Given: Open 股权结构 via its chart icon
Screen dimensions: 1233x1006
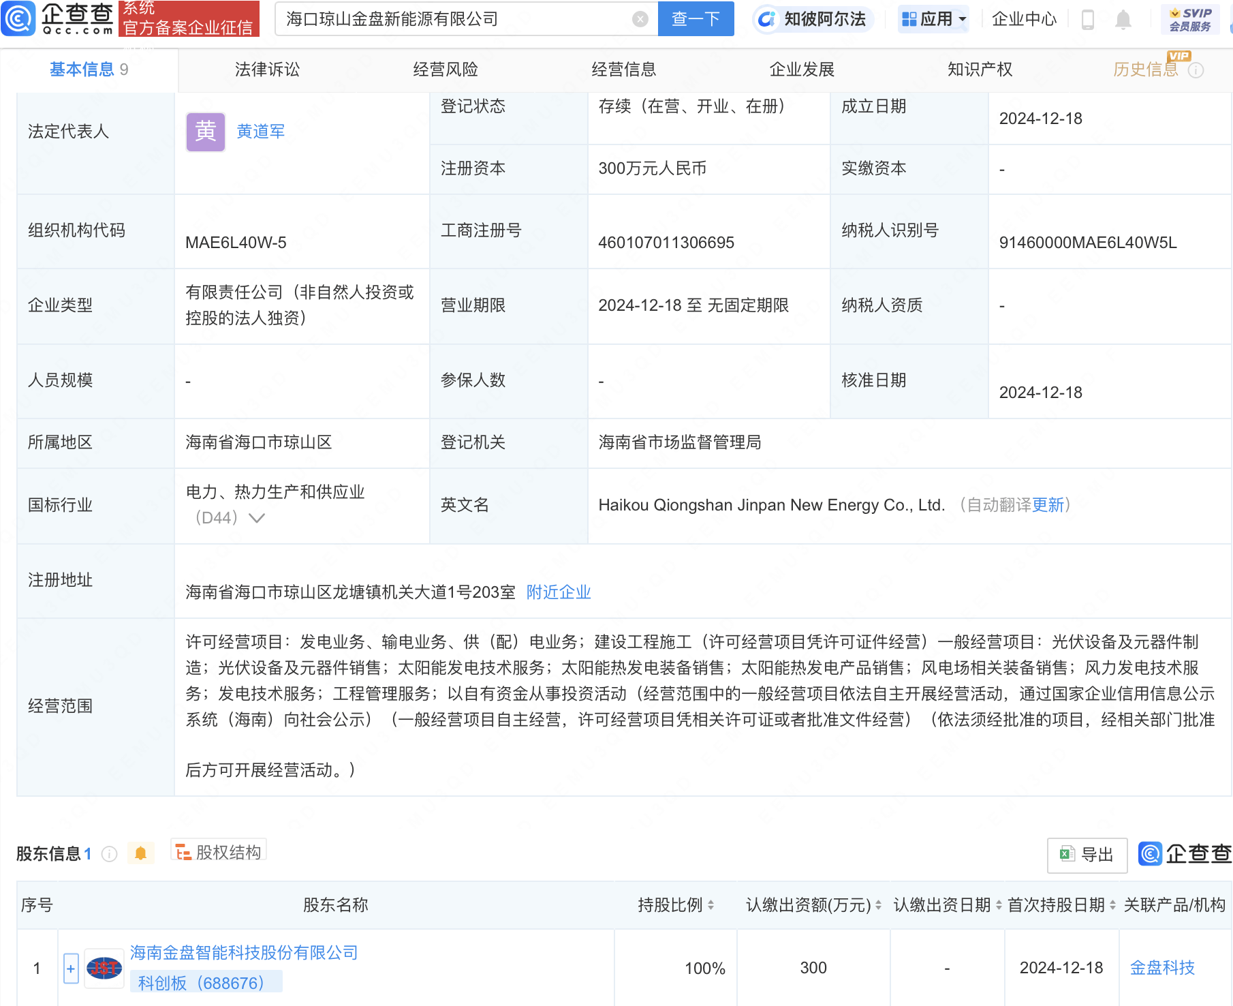Looking at the screenshot, I should coord(183,852).
